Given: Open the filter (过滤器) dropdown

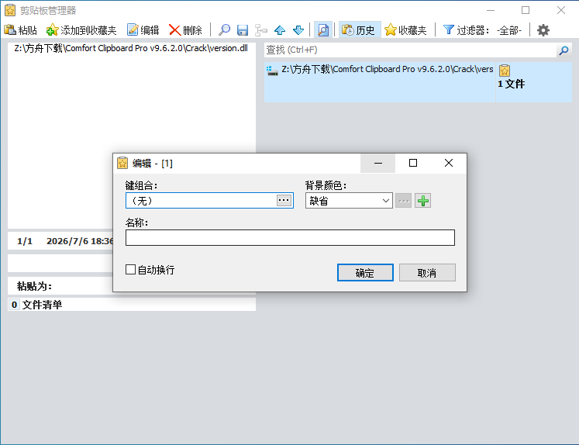Looking at the screenshot, I should 483,30.
